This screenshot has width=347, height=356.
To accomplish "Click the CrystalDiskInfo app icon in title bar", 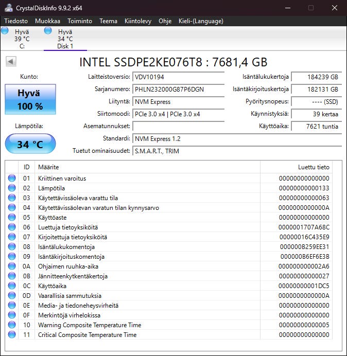I will [x=8, y=8].
